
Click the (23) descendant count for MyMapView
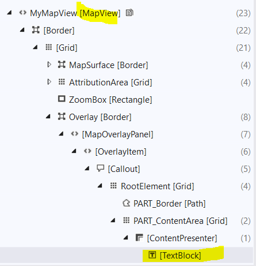[x=243, y=13]
